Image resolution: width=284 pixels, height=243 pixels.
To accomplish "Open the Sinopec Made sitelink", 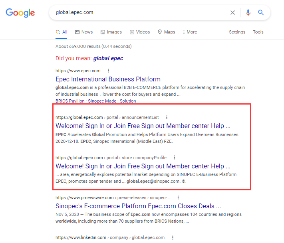I will point(102,101).
